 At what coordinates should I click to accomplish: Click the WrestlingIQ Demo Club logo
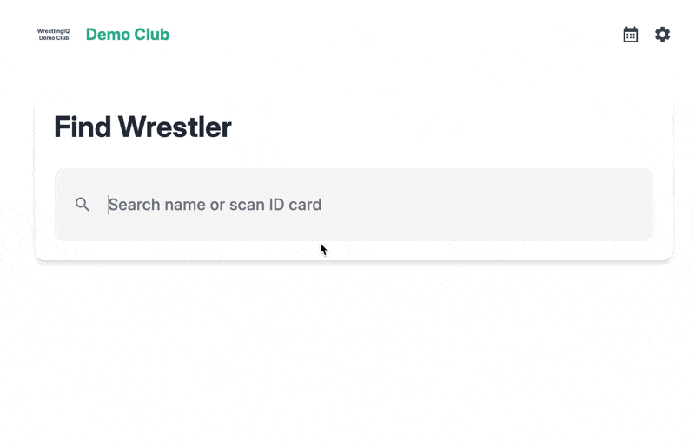53,35
